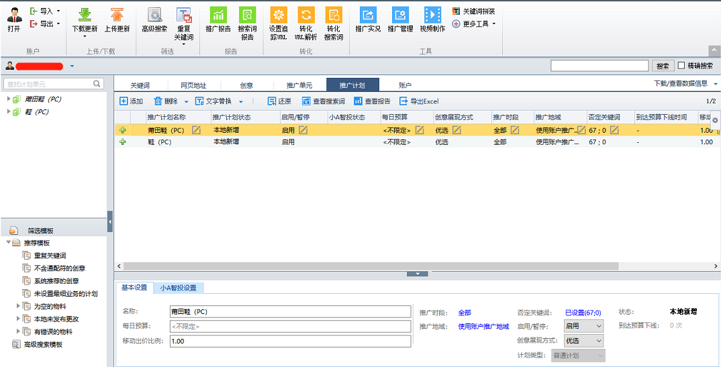The height and width of the screenshot is (367, 721).
Task: Click the 上传更新 upload icon
Action: coord(117,16)
